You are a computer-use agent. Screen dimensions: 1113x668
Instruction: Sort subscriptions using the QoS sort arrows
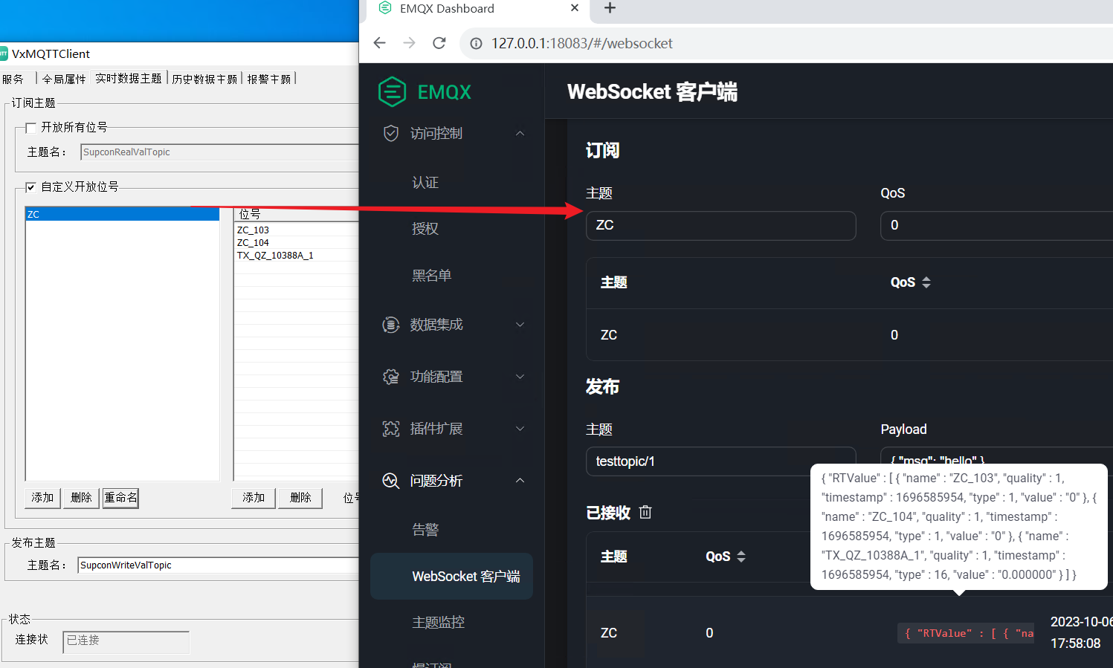[x=926, y=282]
